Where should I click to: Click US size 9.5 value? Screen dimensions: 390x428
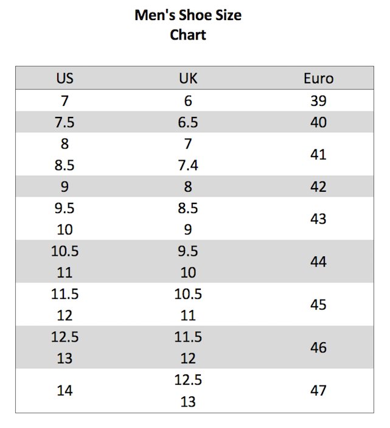[64, 208]
